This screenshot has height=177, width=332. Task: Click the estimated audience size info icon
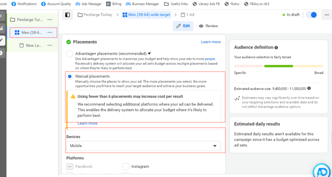click(x=309, y=88)
